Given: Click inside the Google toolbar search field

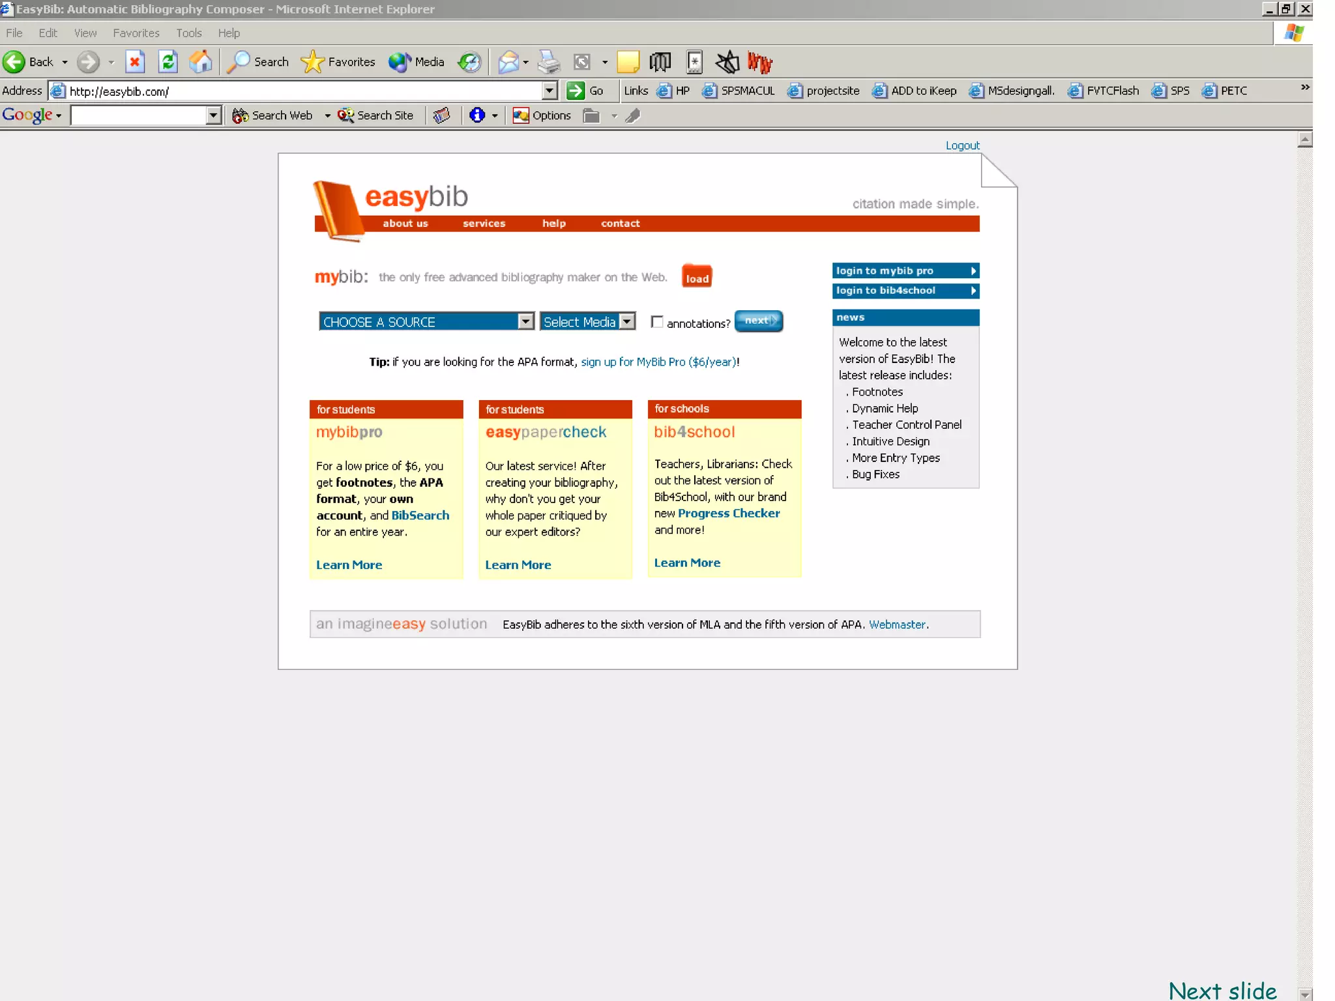Looking at the screenshot, I should tap(138, 115).
